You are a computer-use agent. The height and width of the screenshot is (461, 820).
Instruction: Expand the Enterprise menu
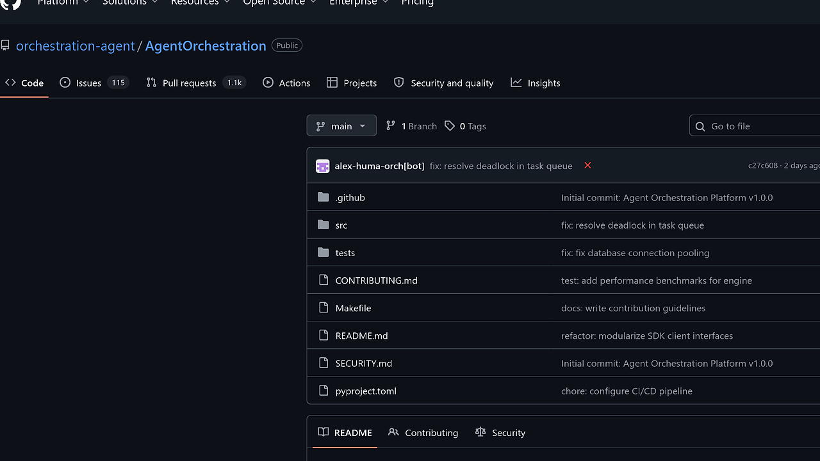tap(358, 3)
